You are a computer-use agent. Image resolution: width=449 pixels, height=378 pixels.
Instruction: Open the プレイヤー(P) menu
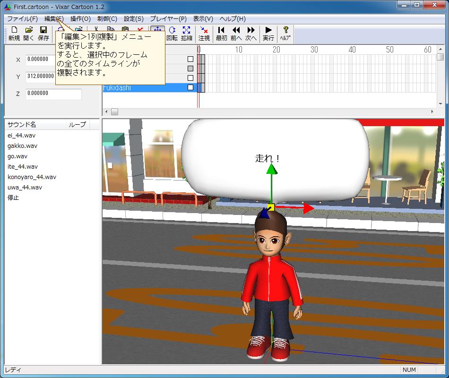[168, 19]
